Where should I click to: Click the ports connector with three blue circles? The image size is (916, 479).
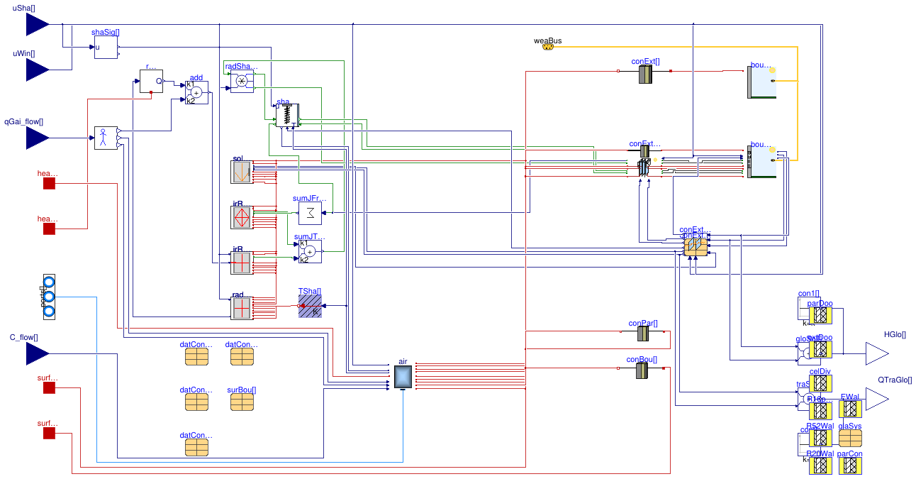[49, 297]
